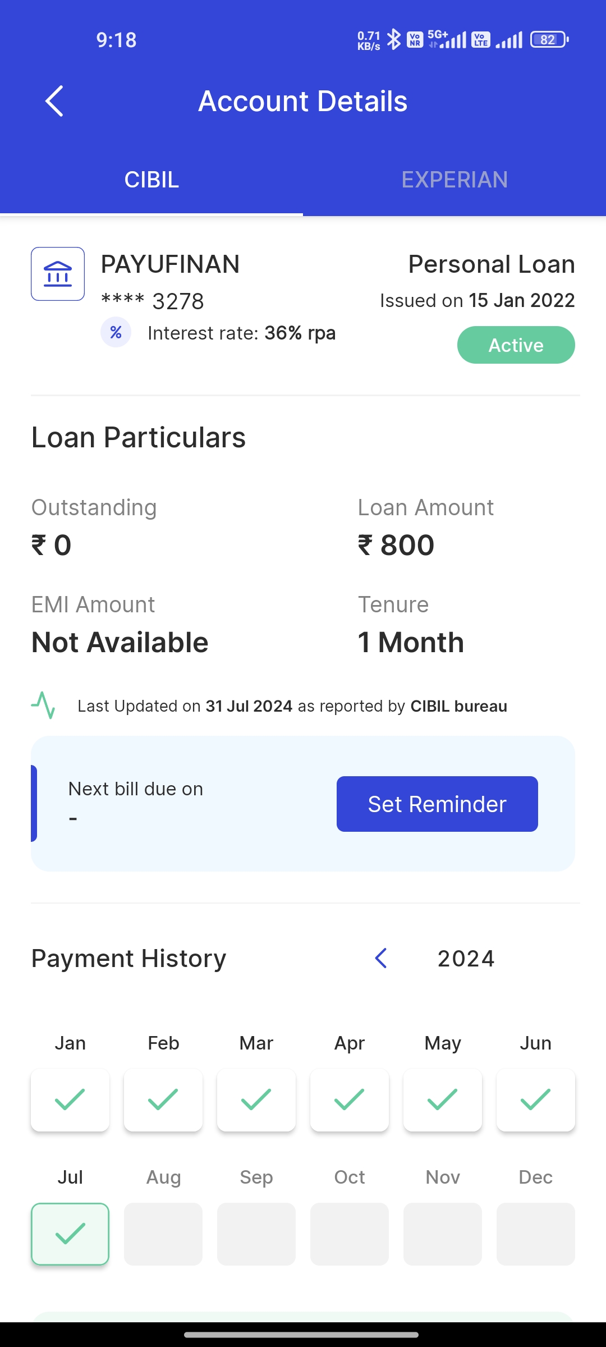Tap the 5G+ signal strength icon
This screenshot has height=1347, width=606.
point(447,39)
